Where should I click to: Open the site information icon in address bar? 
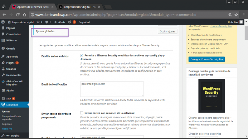[x=32, y=15]
